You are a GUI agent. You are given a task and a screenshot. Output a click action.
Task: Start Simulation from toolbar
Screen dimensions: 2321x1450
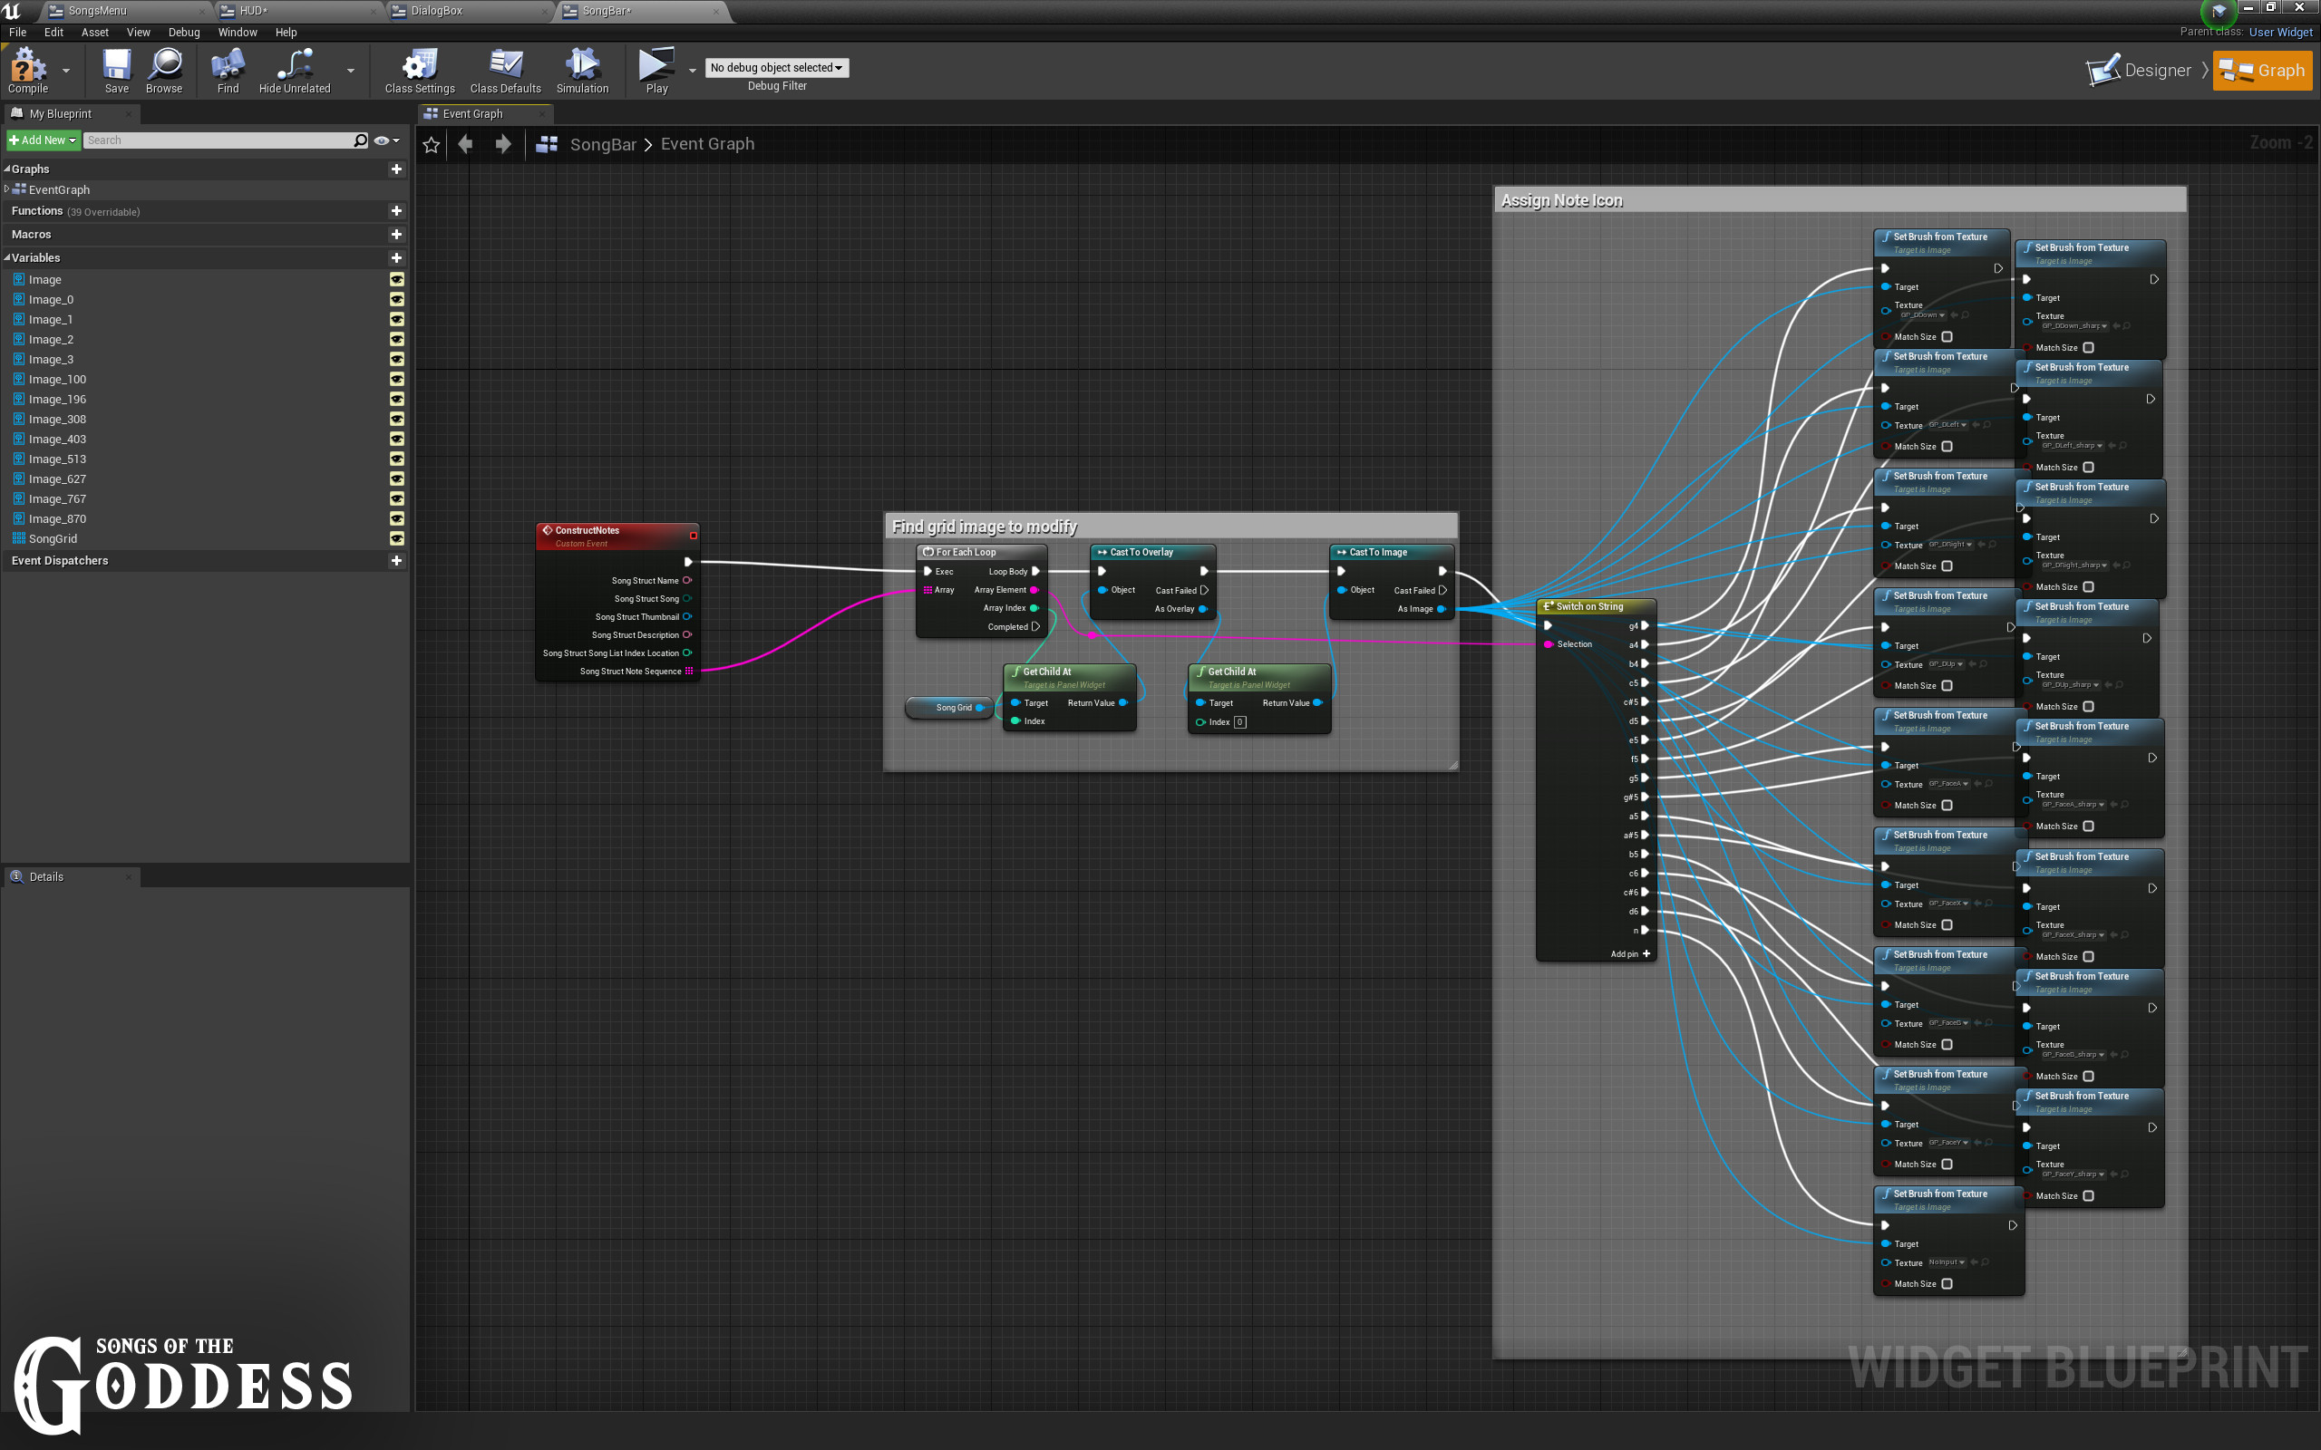click(581, 66)
